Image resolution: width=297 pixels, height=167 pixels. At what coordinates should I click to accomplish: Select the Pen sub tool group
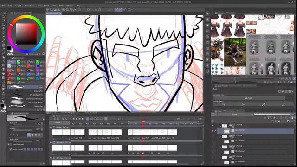click(x=12, y=62)
